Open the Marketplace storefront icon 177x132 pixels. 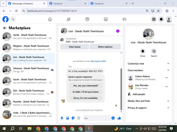click(x=106, y=19)
